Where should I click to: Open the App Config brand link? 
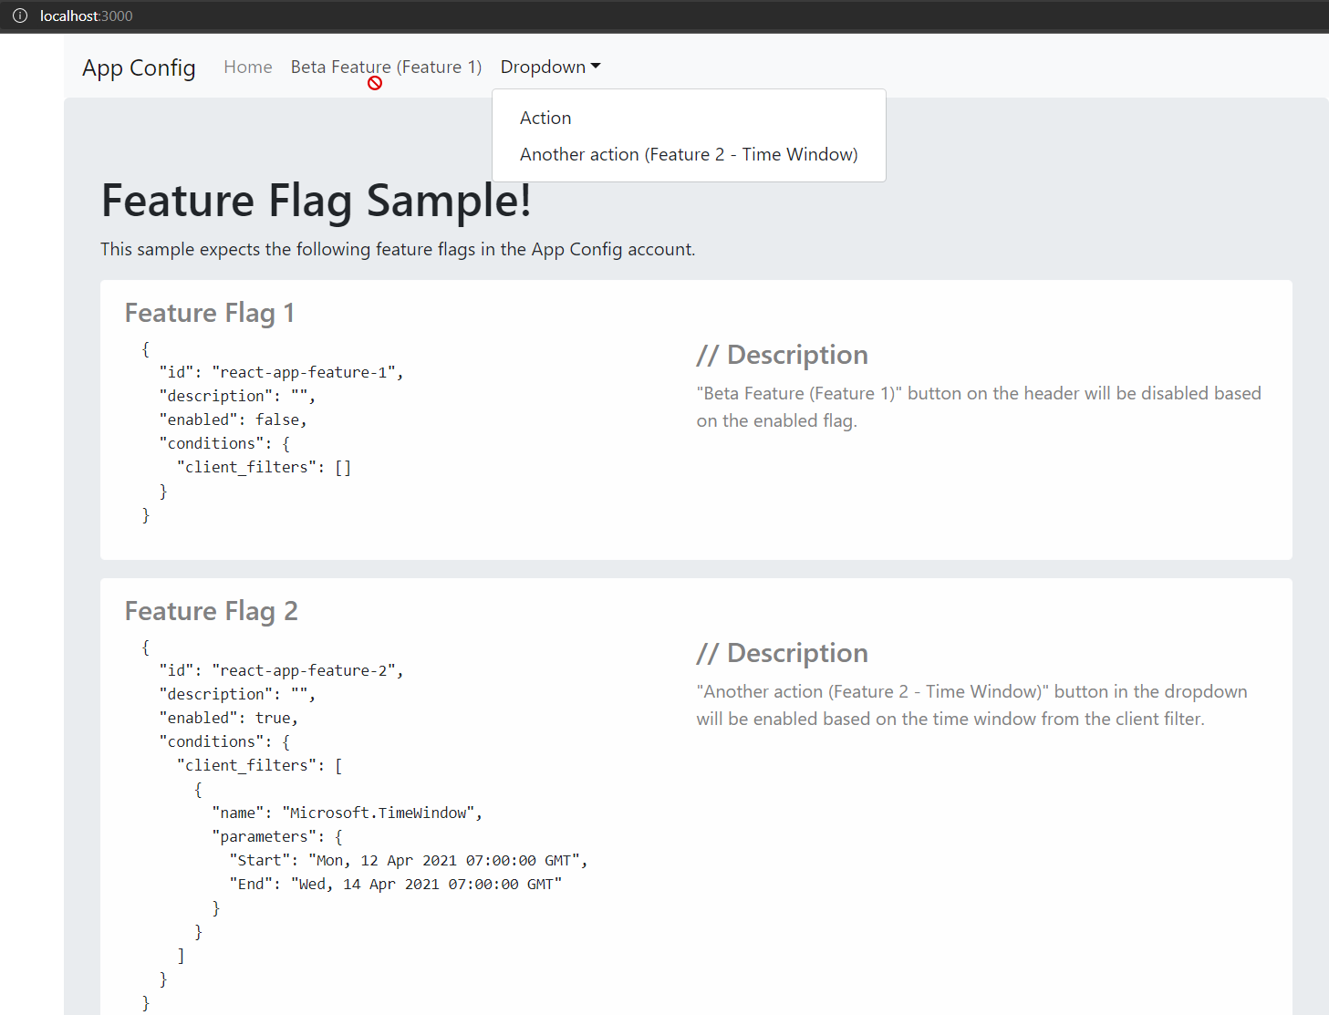[139, 67]
